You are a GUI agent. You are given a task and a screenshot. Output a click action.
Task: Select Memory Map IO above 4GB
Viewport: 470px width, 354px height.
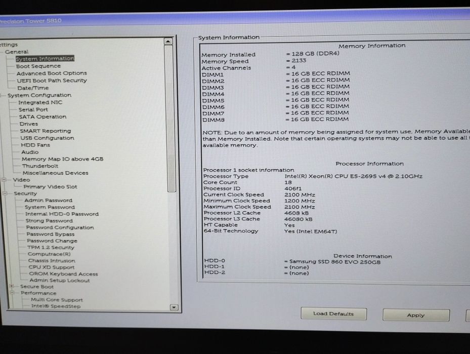click(x=63, y=159)
